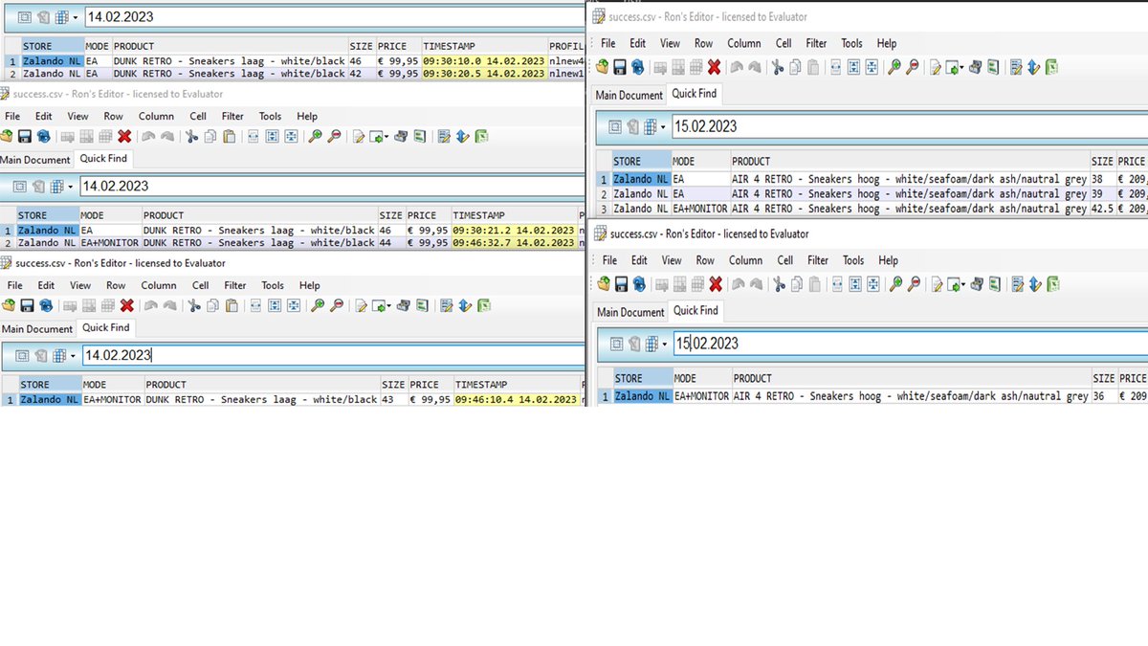Select timestamp cell 09:46:32.7 14.02.2023

(x=514, y=242)
